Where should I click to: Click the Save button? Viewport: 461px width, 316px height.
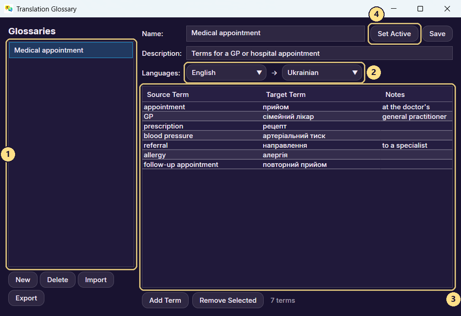[x=437, y=34]
